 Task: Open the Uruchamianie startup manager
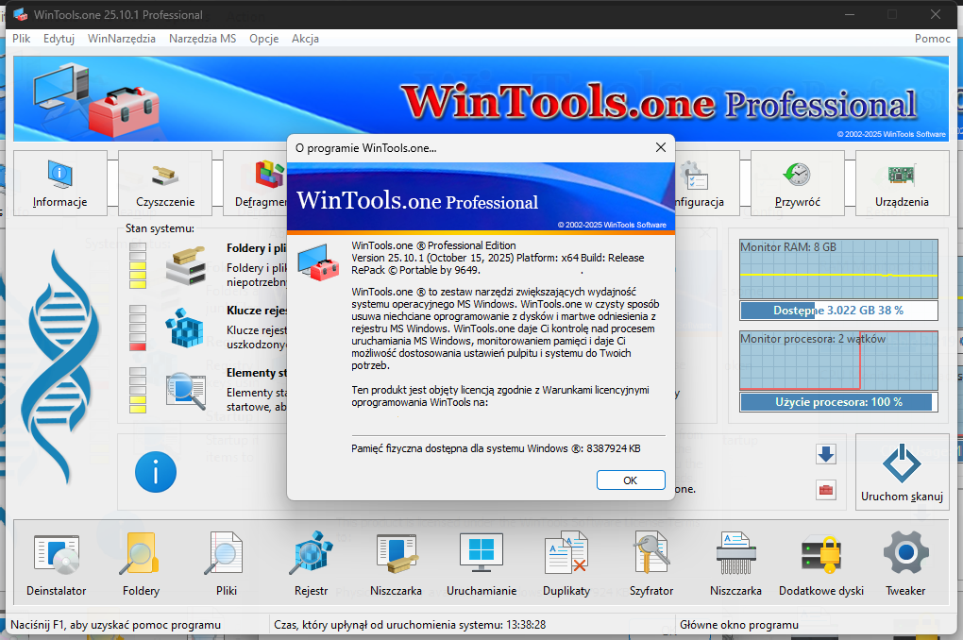click(x=481, y=564)
